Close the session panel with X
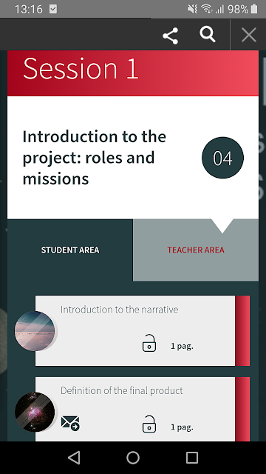The width and height of the screenshot is (266, 474). coord(249,35)
